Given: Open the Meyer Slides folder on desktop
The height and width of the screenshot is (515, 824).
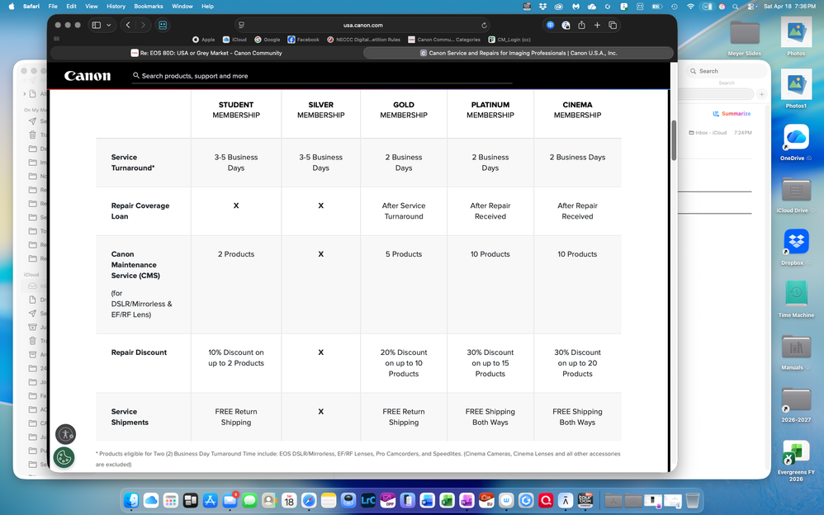Looking at the screenshot, I should coord(744,38).
